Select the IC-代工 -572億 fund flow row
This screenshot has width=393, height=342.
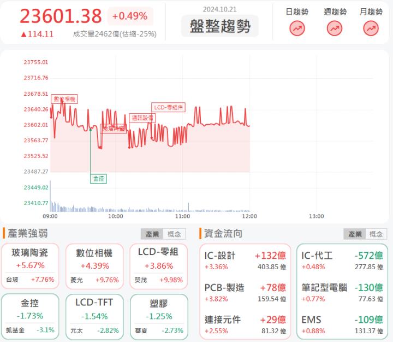[x=342, y=260]
